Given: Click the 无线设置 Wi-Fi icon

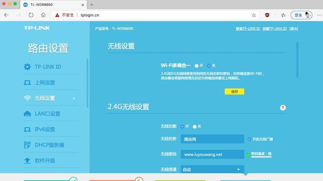Looking at the screenshot, I should click(27, 98).
